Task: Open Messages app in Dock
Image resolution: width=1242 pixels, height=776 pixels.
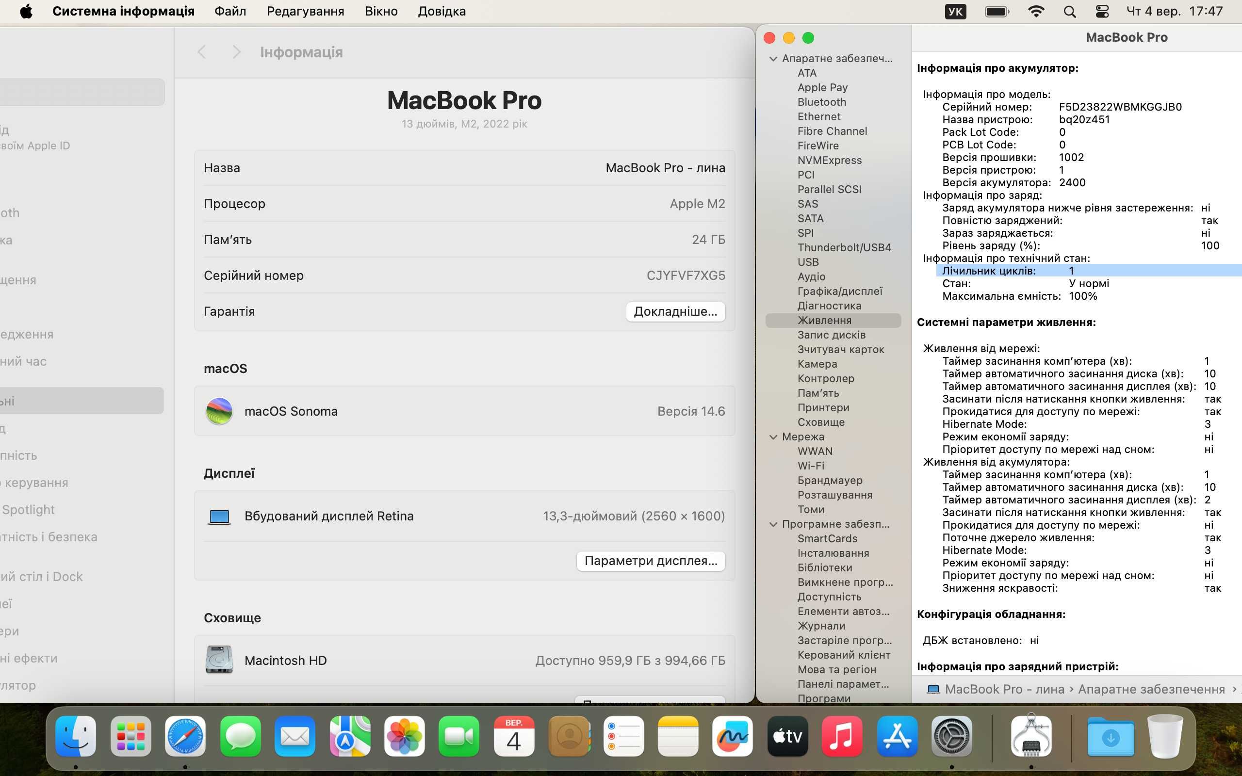Action: (x=240, y=736)
